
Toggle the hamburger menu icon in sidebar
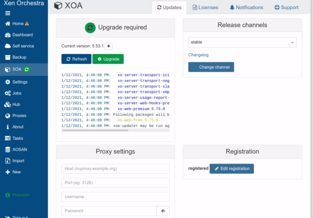click(x=8, y=13)
